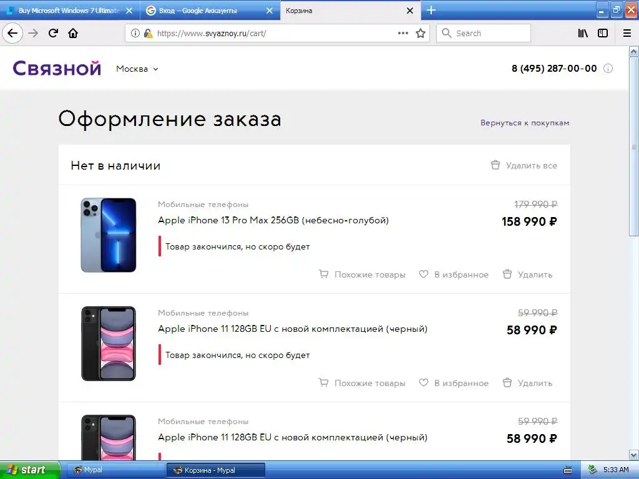This screenshot has height=479, width=639.
Task: Add iPhone 13 Pro Max В избранное
Action: click(454, 274)
